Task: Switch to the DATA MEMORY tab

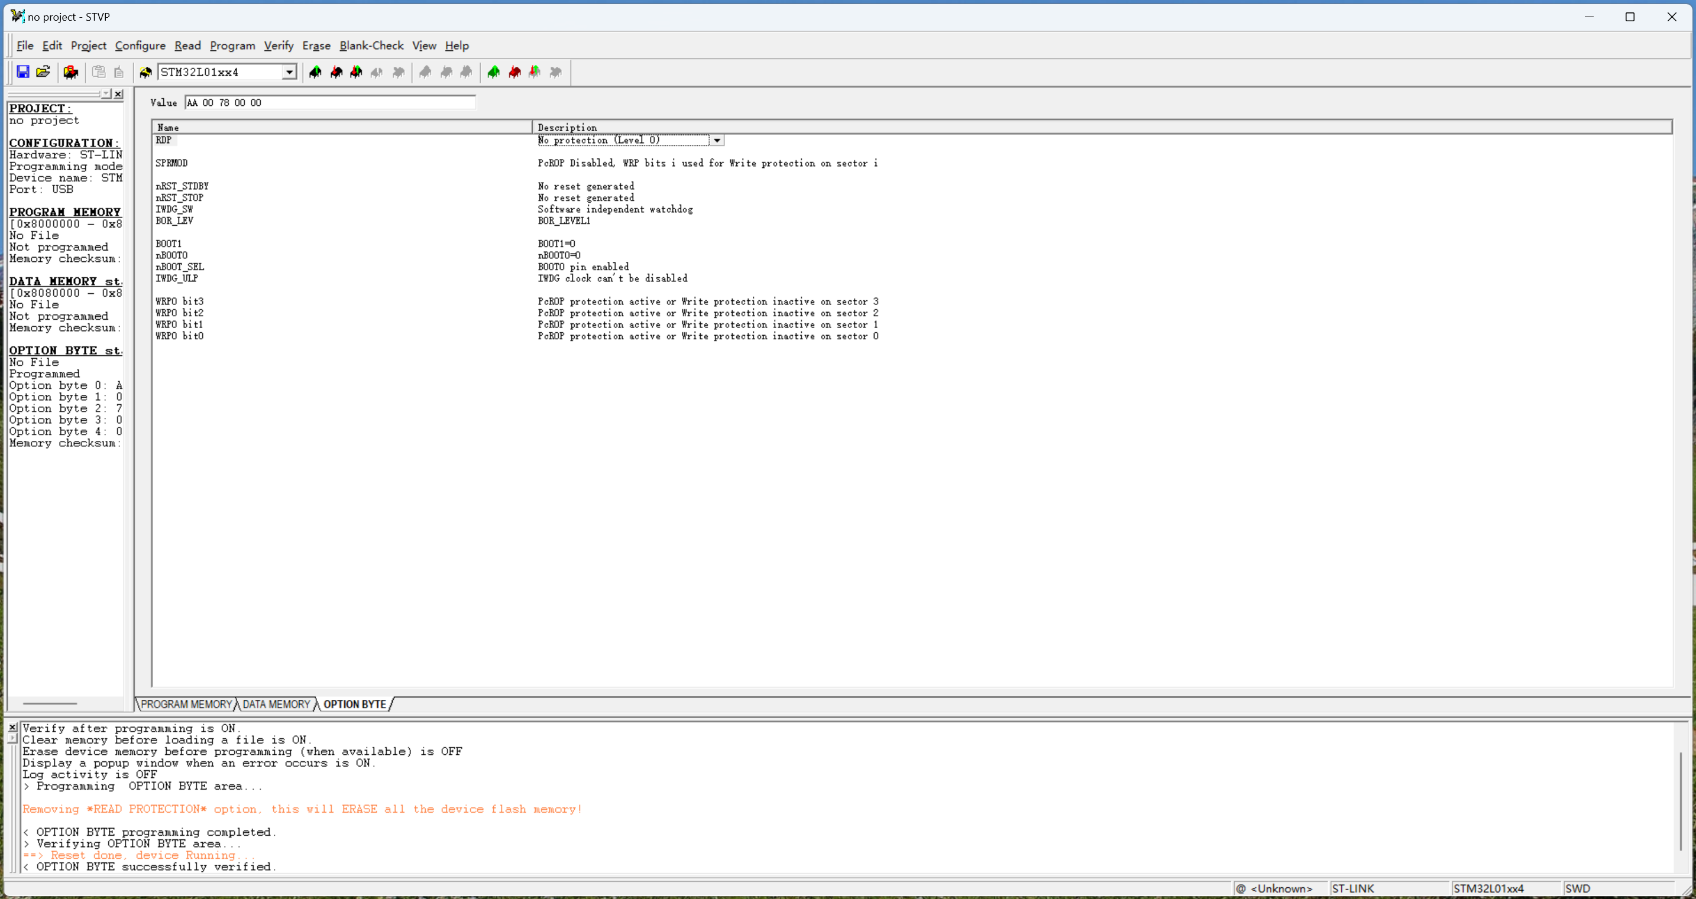Action: tap(276, 703)
